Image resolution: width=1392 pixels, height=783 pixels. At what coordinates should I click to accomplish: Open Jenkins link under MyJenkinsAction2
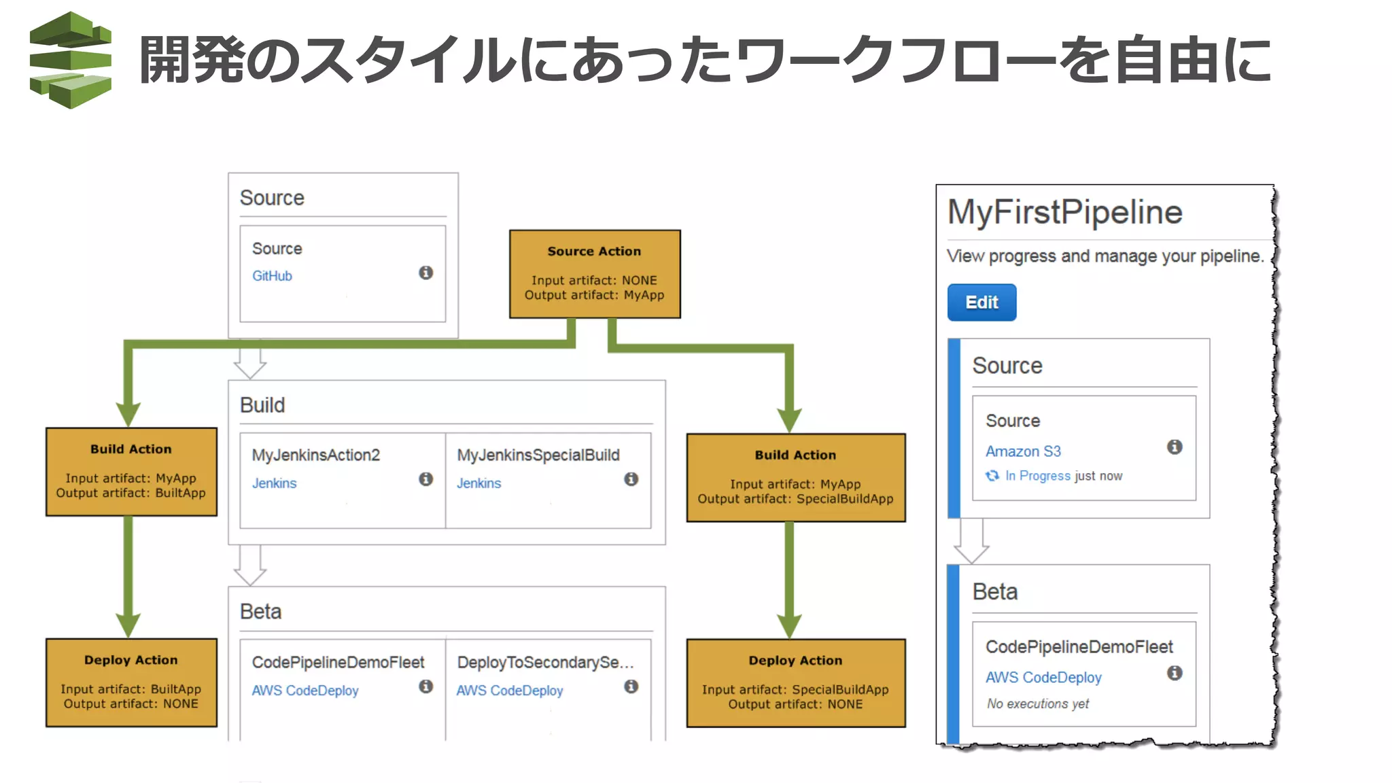tap(274, 483)
